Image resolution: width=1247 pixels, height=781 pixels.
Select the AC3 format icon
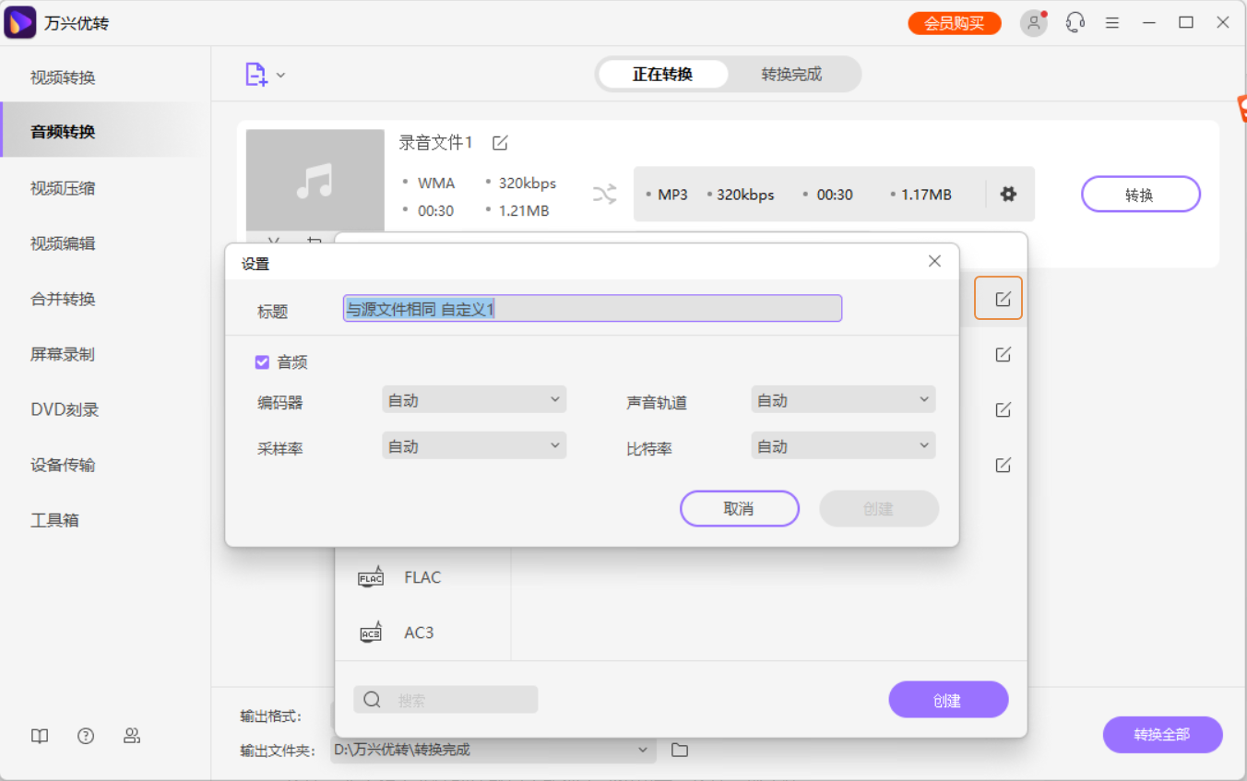click(372, 633)
